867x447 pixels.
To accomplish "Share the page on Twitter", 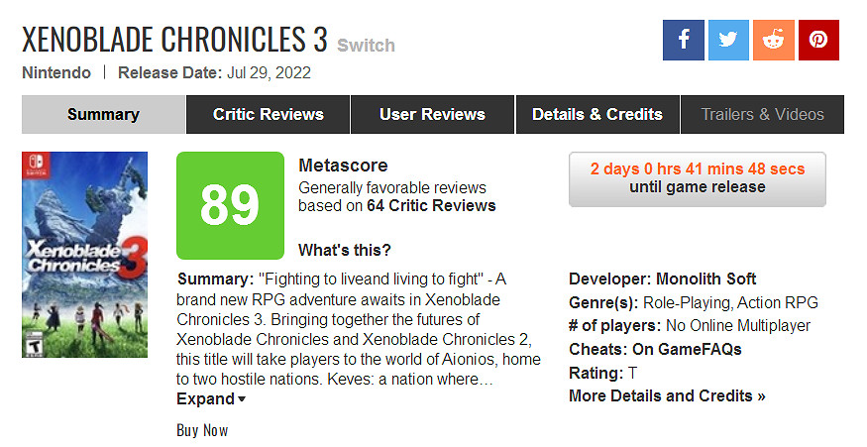I will coord(728,40).
